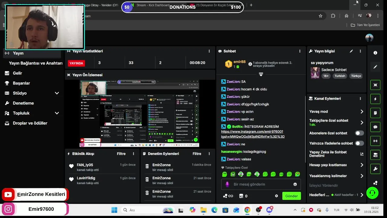
Task: Click focus-frame icon in right sidebar
Action: pos(375,85)
